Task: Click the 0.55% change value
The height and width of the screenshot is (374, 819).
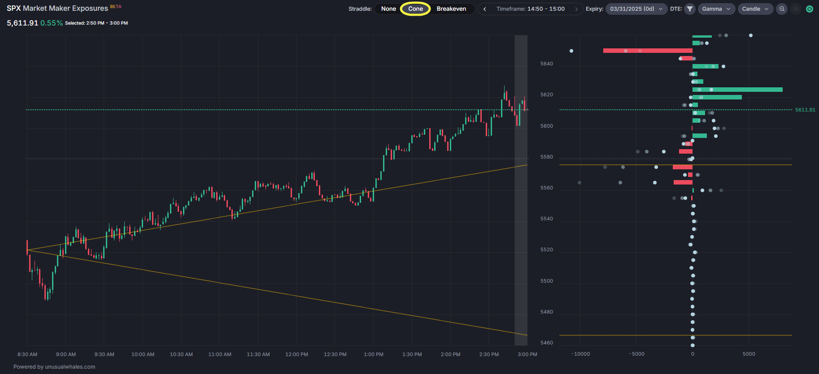Action: click(52, 23)
